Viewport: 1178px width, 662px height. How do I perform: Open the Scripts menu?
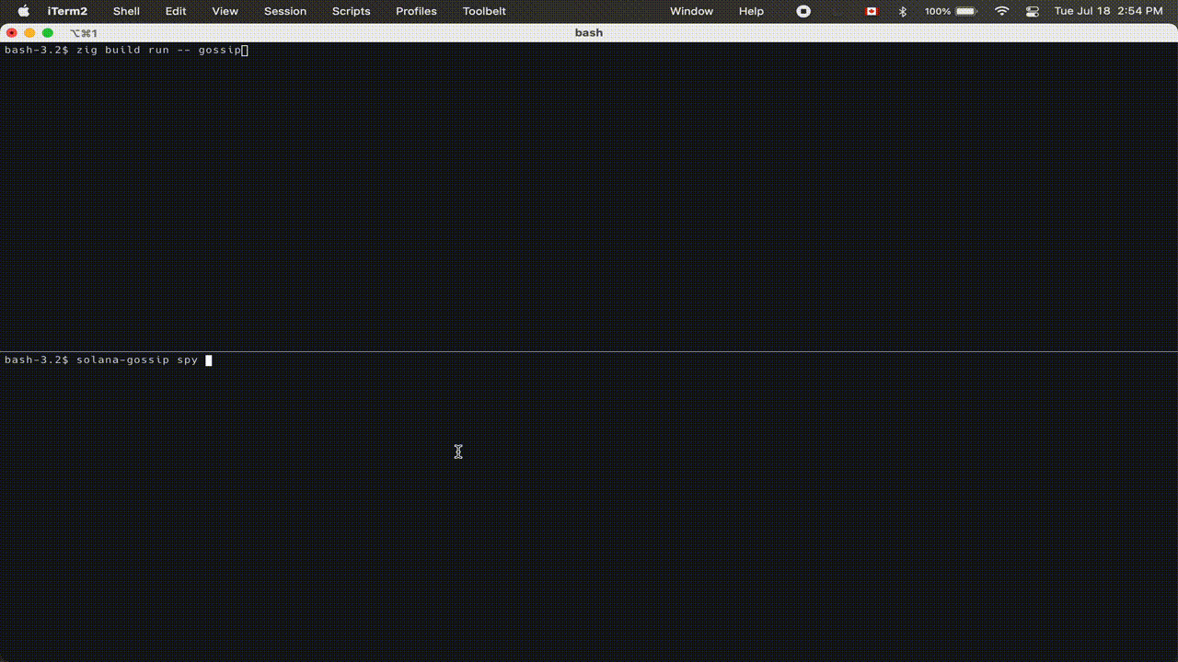351,11
